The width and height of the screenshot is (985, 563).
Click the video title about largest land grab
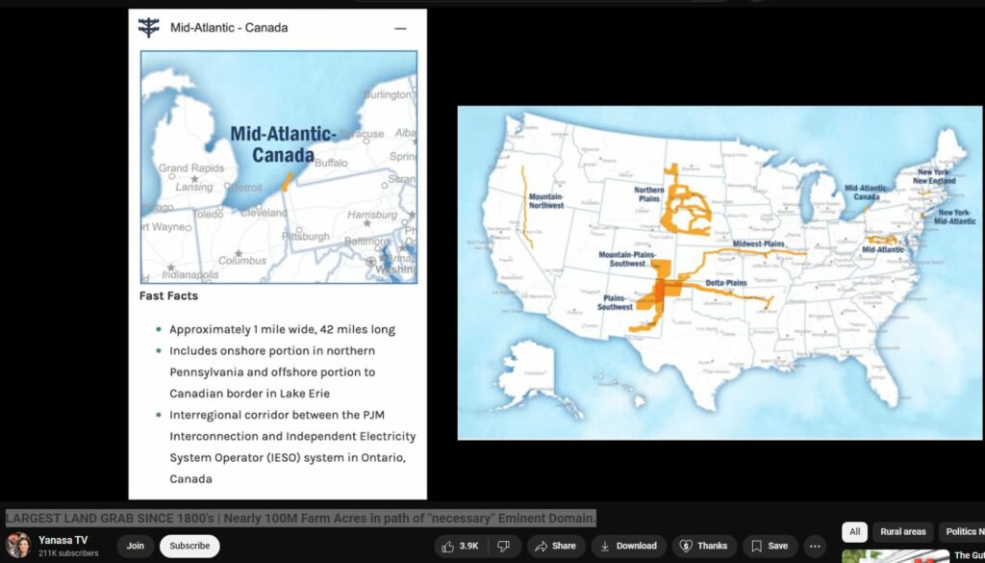point(301,519)
